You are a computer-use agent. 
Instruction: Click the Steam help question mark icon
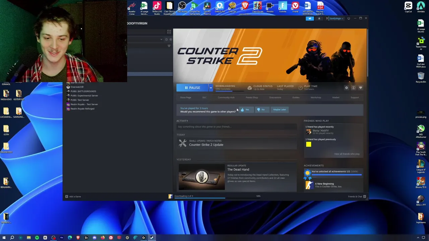click(328, 18)
